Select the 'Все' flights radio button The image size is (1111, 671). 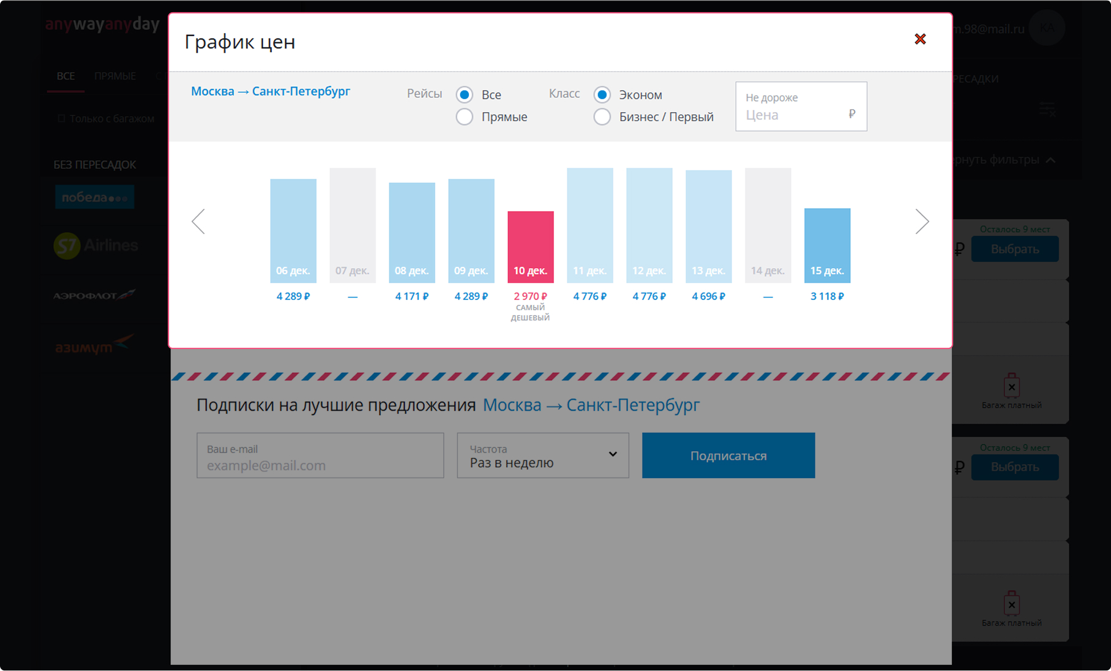[465, 95]
